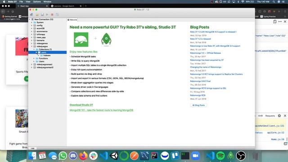Collapse the videojuegos database
This screenshot has height=162, width=288.
(x=32, y=46)
